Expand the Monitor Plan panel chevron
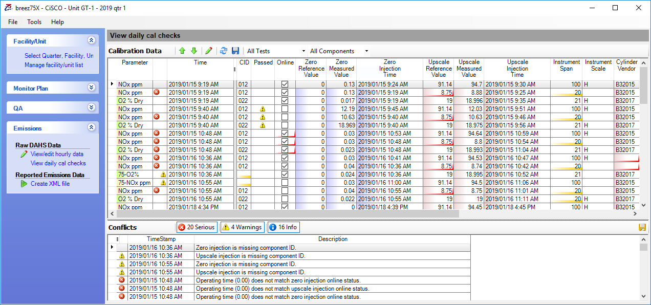Viewport: 651px width, 305px height. pyautogui.click(x=91, y=88)
